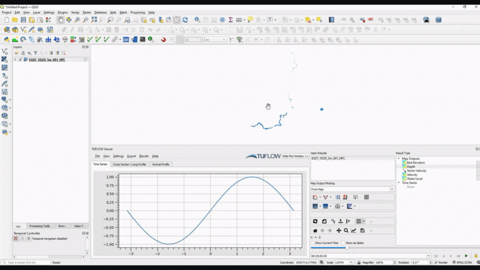
Task: Select the Zoom In magnifier tool
Action: pyautogui.click(x=77, y=20)
